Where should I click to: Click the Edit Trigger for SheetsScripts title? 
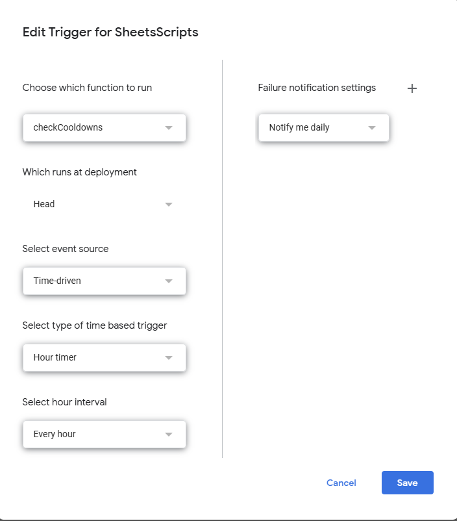pyautogui.click(x=110, y=32)
